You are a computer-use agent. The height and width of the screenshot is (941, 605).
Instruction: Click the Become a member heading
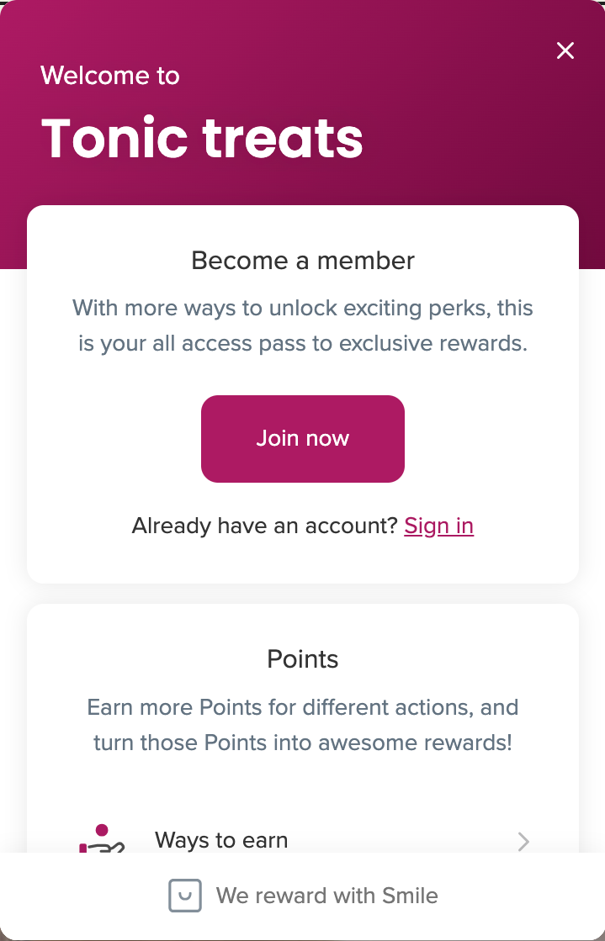(x=303, y=261)
